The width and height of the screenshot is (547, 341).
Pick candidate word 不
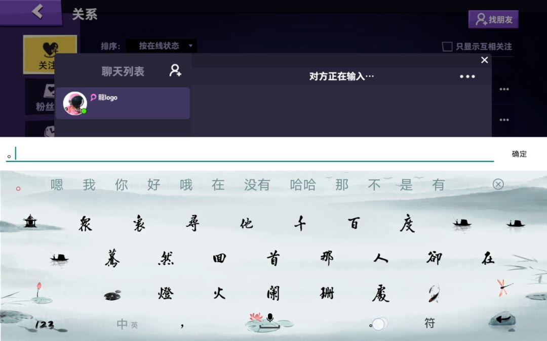(x=374, y=184)
